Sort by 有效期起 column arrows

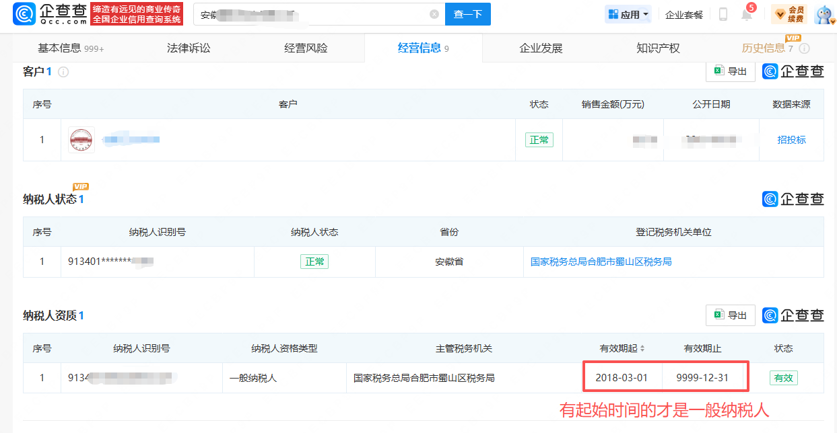coord(642,348)
